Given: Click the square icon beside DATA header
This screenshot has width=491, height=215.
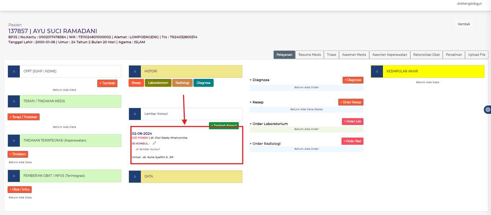Looking at the screenshot, I should pos(135,176).
